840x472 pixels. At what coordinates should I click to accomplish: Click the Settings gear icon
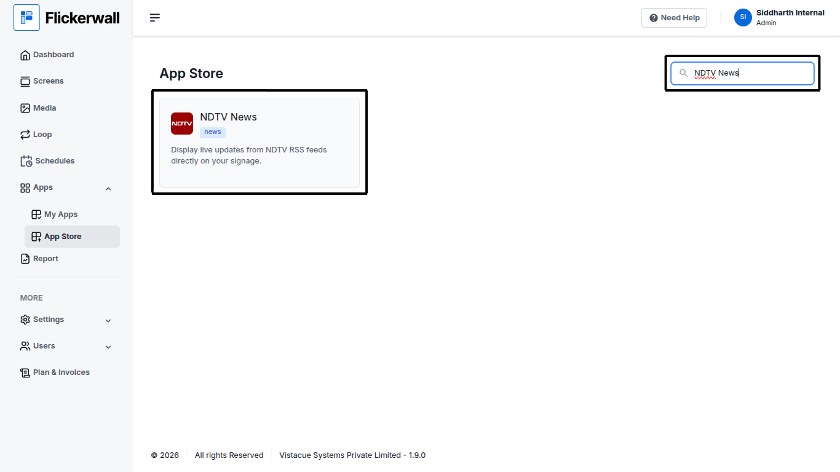click(x=25, y=320)
